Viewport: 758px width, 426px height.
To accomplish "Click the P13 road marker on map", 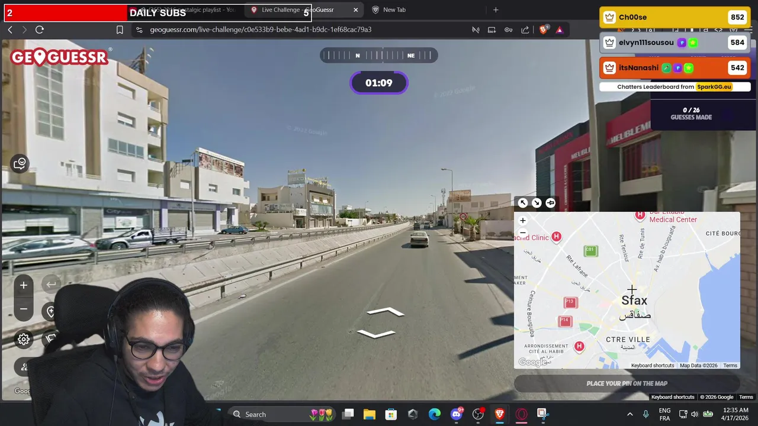I will (570, 302).
